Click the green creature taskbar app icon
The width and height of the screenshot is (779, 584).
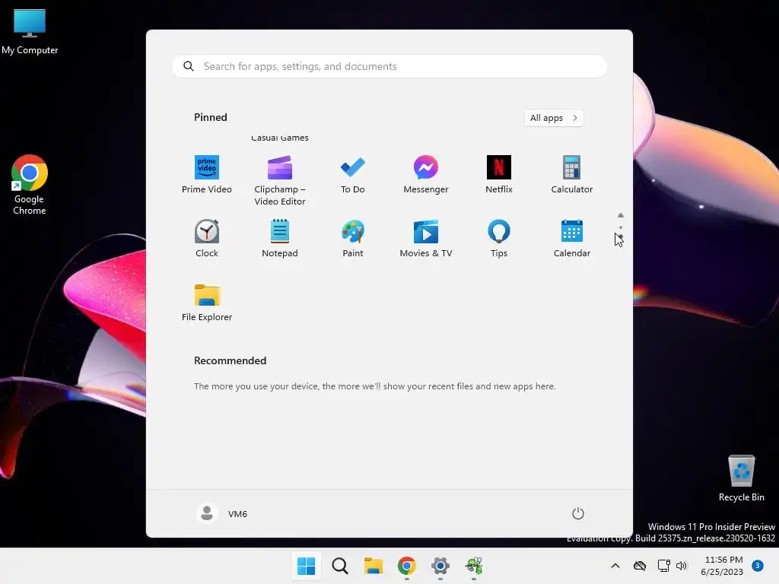(x=474, y=566)
